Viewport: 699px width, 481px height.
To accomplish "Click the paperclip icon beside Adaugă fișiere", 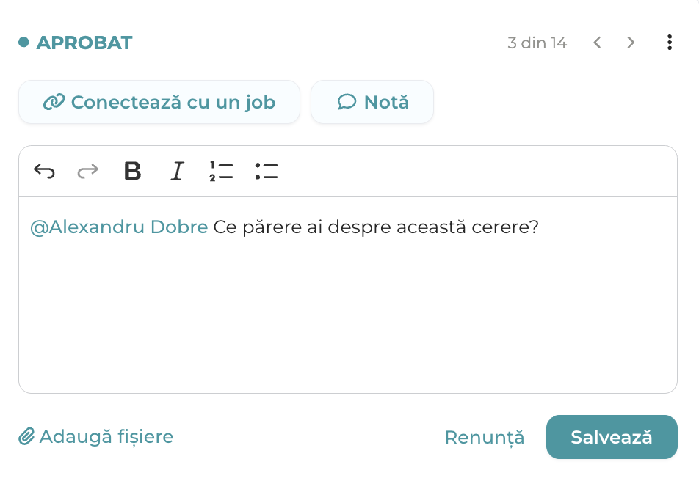I will coord(26,436).
